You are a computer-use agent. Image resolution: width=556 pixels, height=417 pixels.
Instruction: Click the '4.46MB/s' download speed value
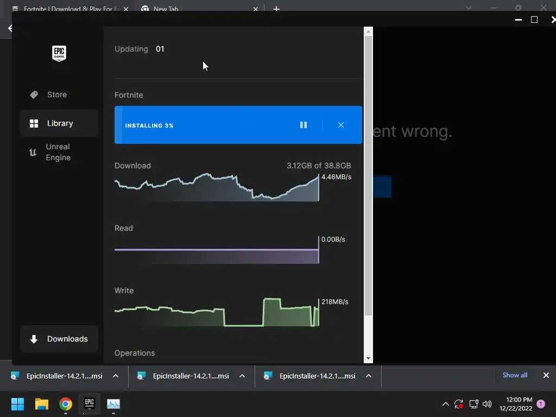(x=336, y=177)
